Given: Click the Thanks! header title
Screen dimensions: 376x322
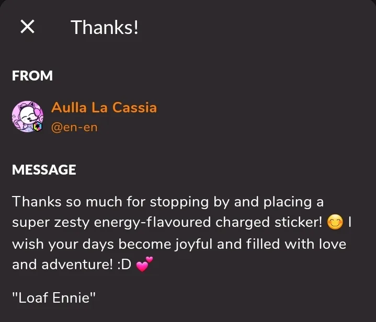Looking at the screenshot, I should (x=105, y=27).
